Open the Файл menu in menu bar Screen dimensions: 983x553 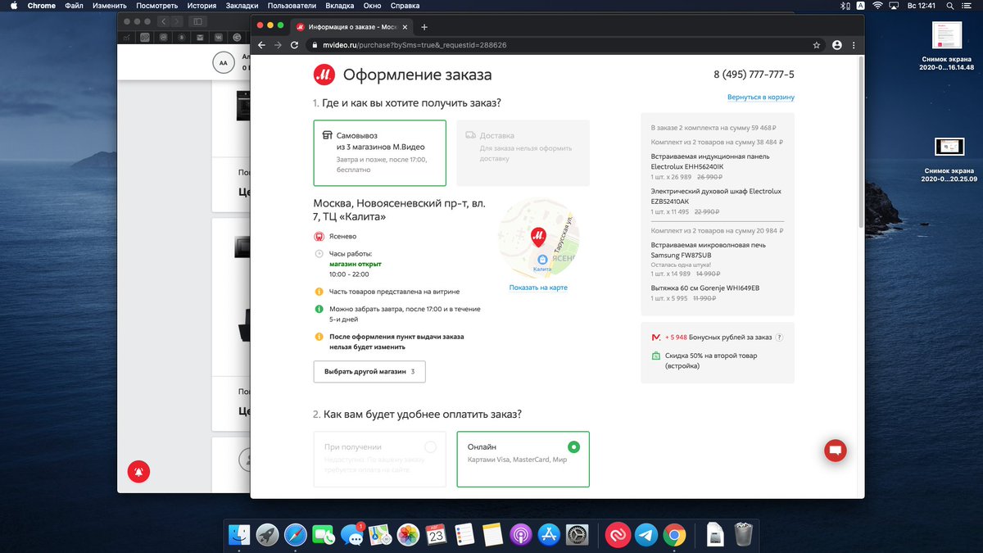point(73,6)
